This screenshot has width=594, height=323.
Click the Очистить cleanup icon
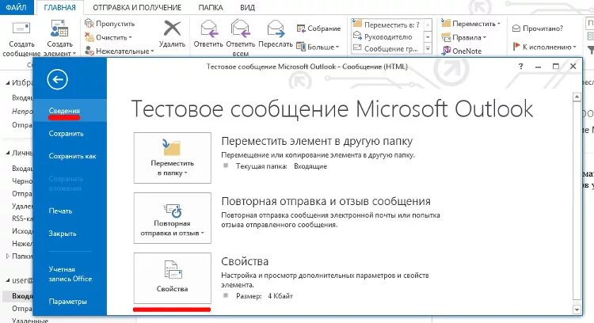(89, 37)
